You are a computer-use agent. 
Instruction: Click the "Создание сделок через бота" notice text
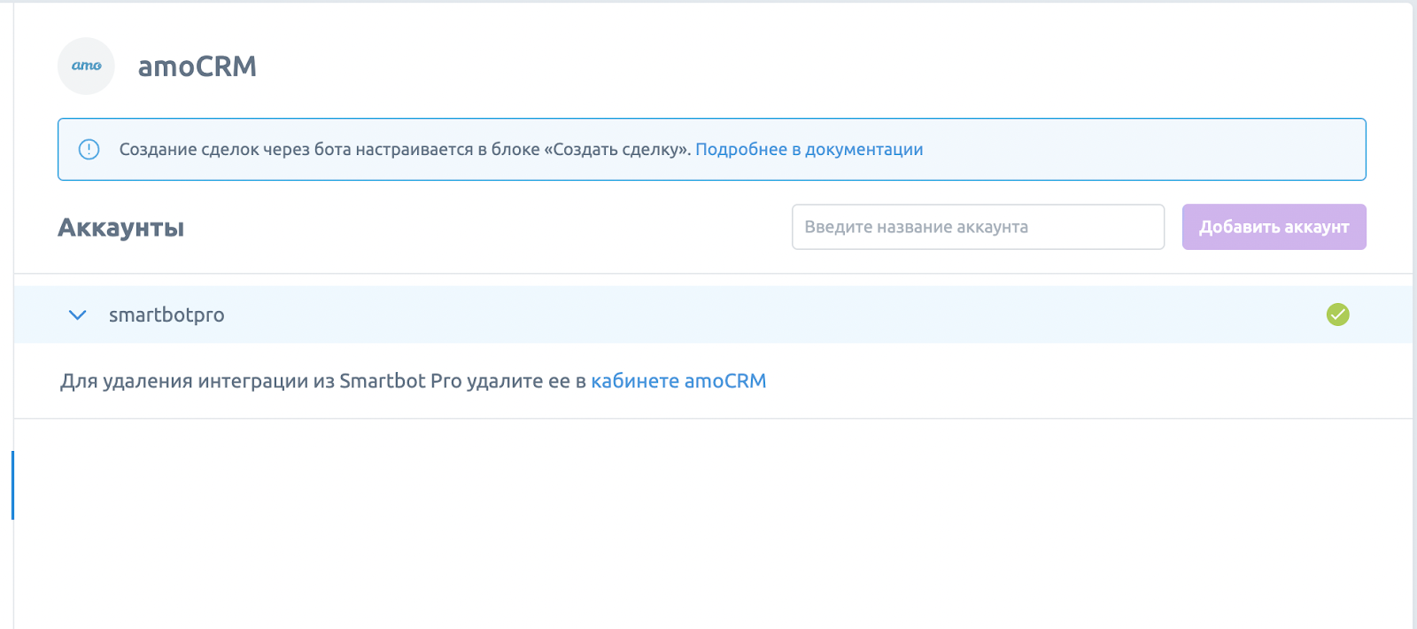point(406,150)
